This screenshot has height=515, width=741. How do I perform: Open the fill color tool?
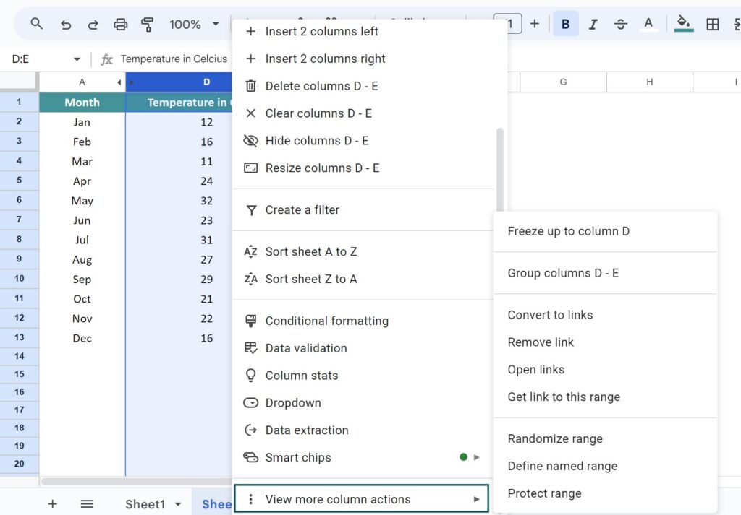pos(683,24)
